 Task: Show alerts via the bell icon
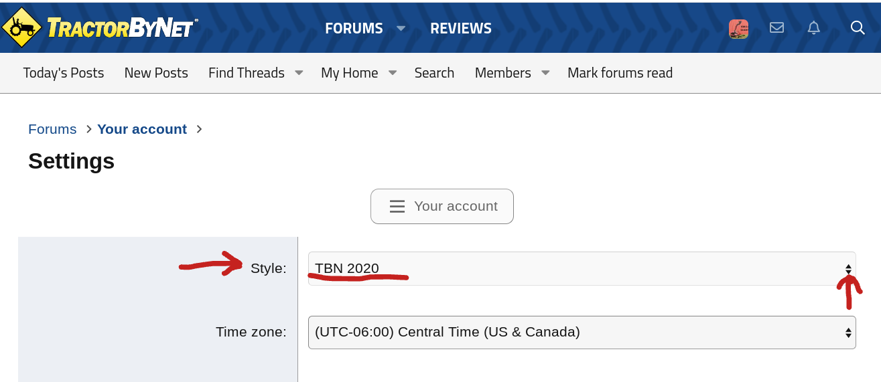click(x=813, y=27)
